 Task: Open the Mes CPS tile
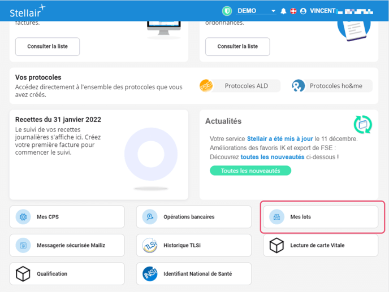[67, 217]
